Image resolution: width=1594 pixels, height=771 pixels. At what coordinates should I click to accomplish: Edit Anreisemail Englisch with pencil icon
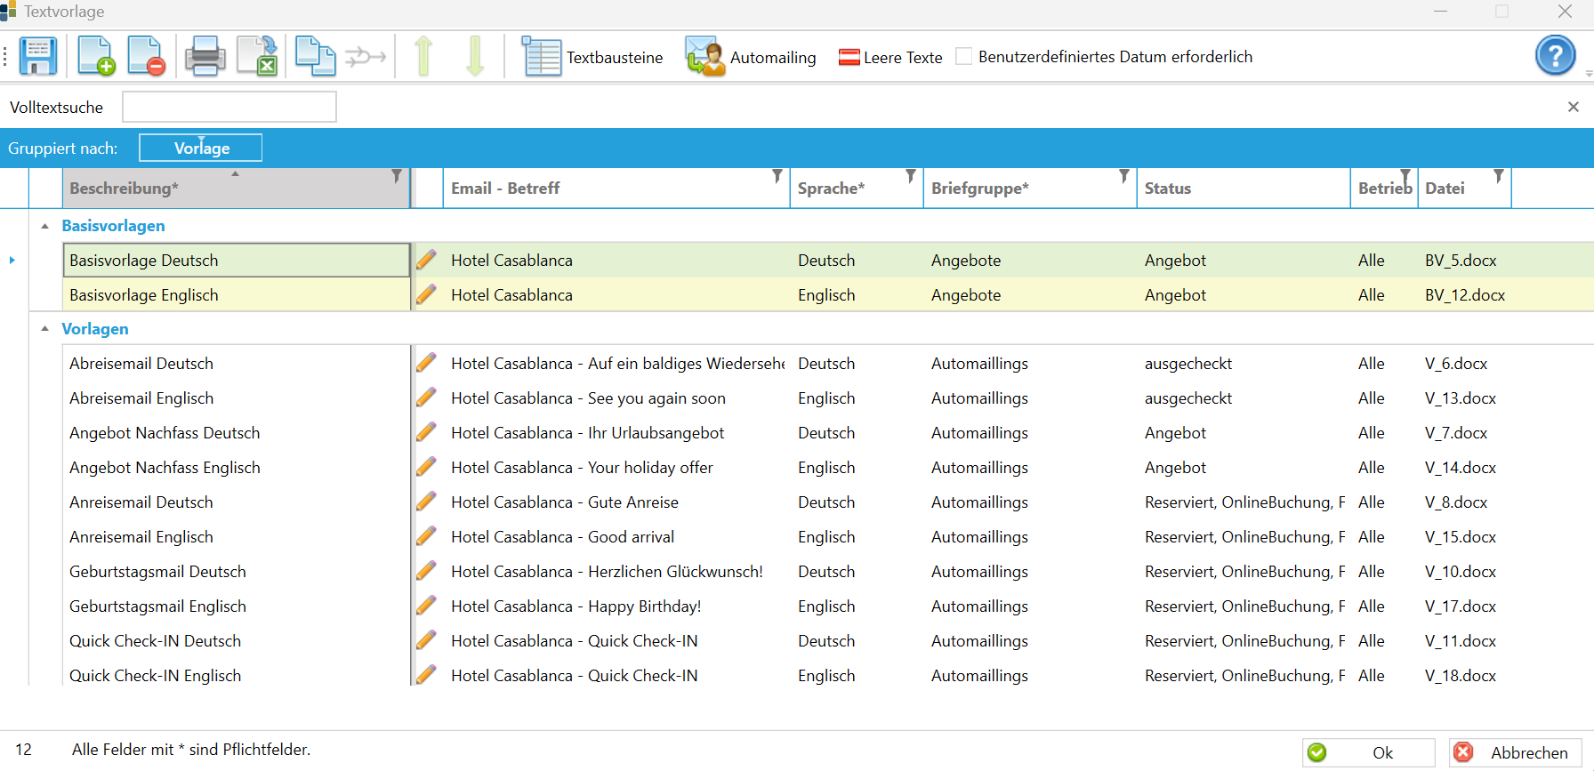point(427,536)
